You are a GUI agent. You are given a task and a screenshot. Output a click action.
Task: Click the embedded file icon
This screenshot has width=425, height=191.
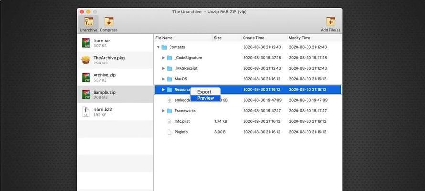pyautogui.click(x=170, y=100)
